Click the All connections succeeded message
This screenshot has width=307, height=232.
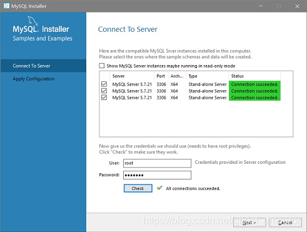pyautogui.click(x=193, y=188)
